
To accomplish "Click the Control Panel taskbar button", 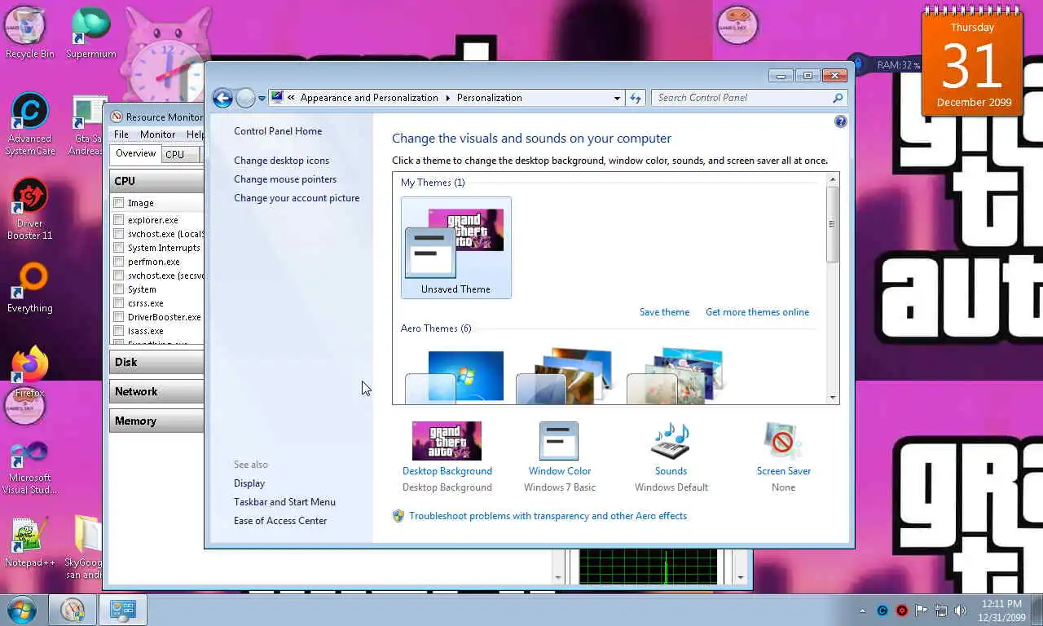I will pos(123,610).
